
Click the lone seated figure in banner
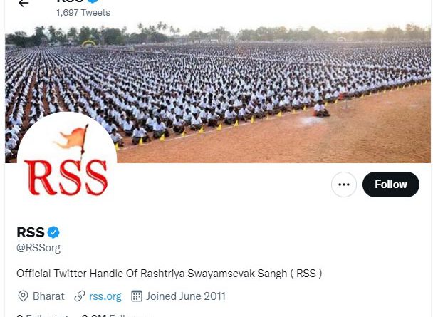tap(320, 109)
